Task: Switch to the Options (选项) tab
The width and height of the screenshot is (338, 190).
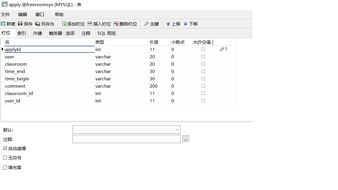Action: 72,33
